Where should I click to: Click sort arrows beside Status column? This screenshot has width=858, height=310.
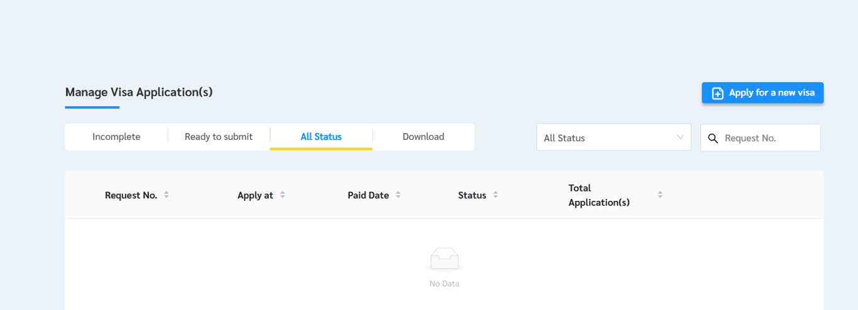tap(496, 195)
